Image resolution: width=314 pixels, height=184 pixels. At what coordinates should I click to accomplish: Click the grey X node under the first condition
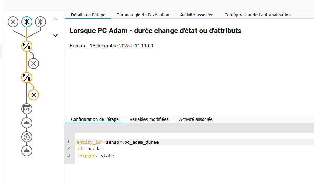(x=34, y=63)
